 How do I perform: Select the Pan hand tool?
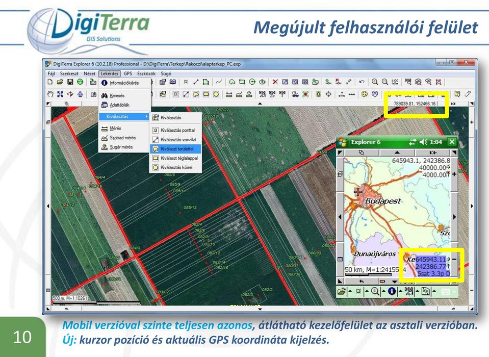[50, 94]
